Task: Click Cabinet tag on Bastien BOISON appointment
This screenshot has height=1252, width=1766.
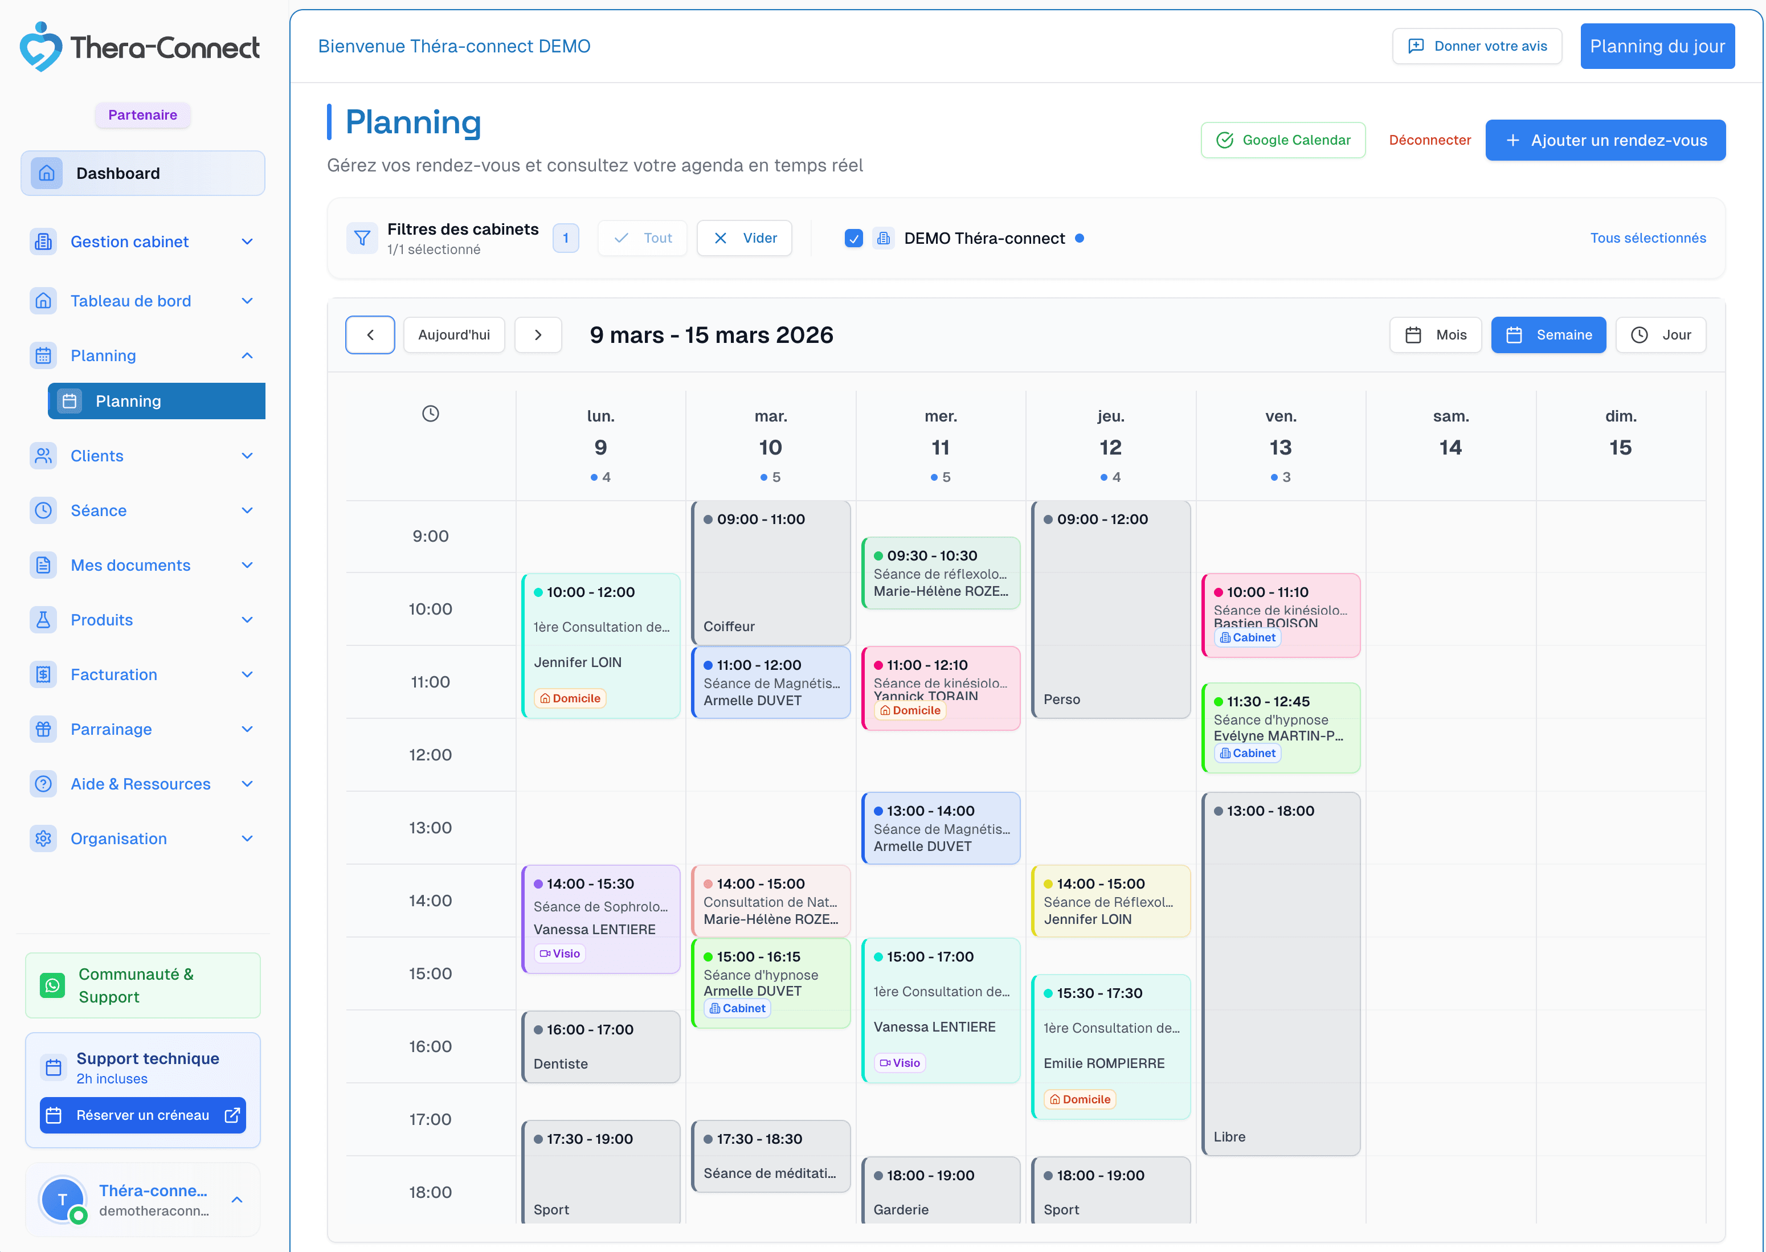Action: tap(1247, 637)
